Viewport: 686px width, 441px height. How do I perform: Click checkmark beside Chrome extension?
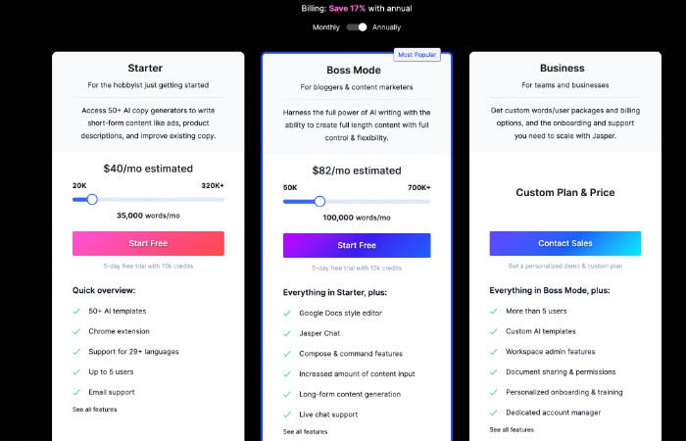[76, 331]
